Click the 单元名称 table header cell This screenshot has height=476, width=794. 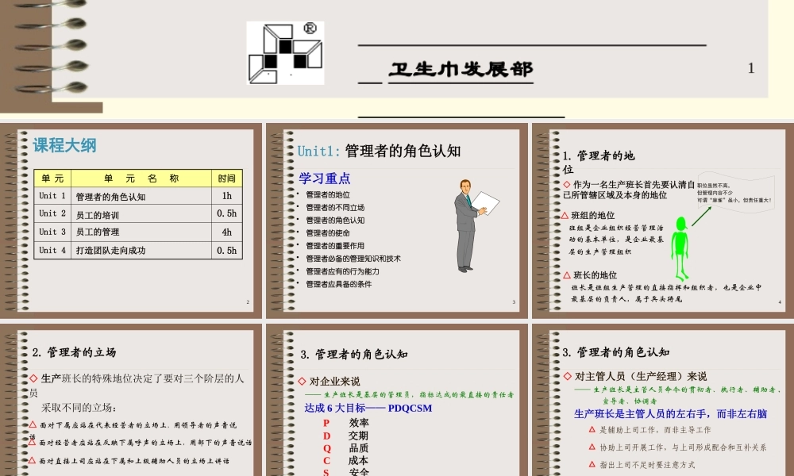(141, 178)
